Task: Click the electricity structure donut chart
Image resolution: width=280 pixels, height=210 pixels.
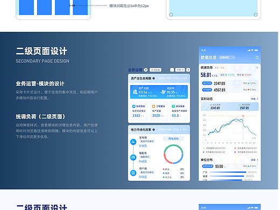Action: pyautogui.click(x=173, y=154)
